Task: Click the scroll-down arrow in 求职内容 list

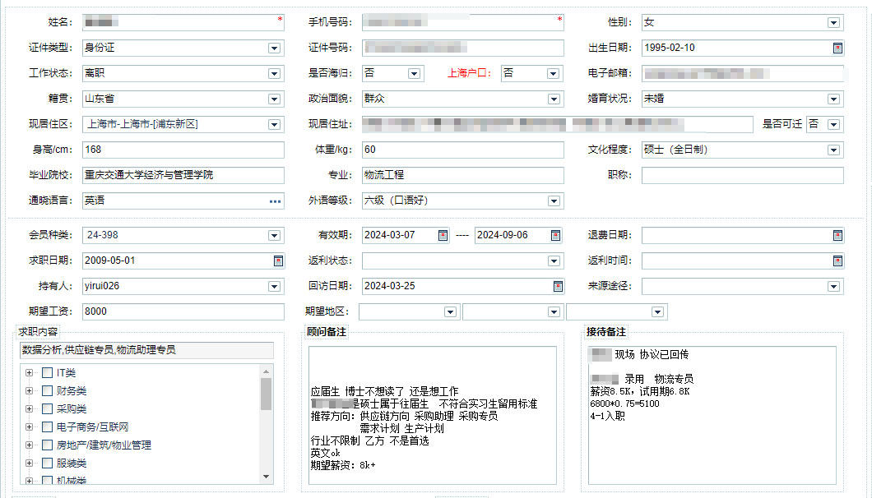Action: tap(266, 477)
